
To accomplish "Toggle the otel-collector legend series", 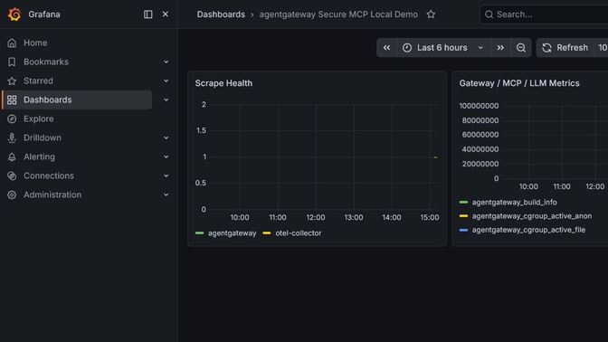I will (299, 233).
